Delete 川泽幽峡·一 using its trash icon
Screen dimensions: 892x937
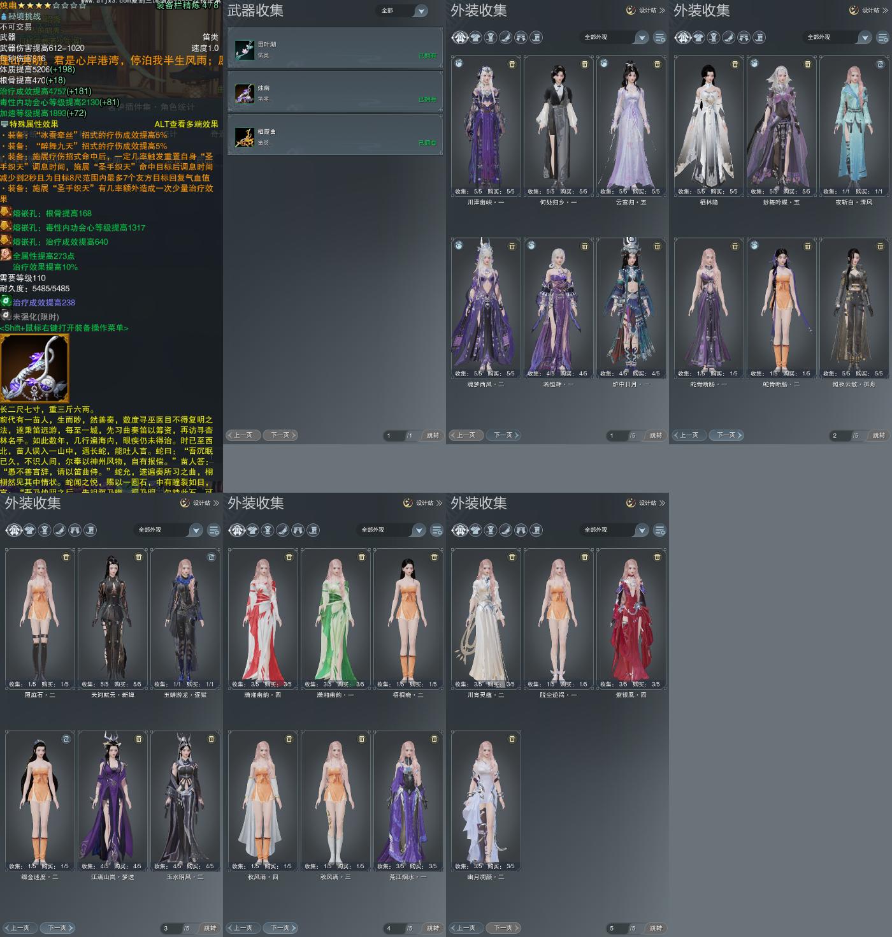point(512,64)
